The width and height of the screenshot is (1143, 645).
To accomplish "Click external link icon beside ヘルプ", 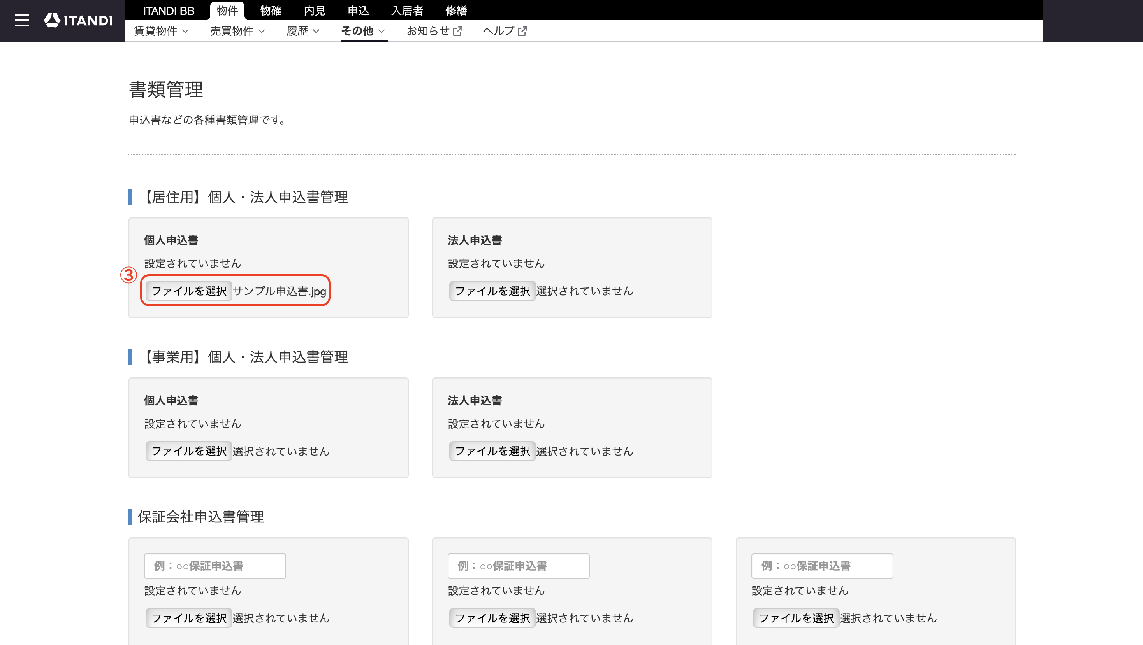I will 523,31.
